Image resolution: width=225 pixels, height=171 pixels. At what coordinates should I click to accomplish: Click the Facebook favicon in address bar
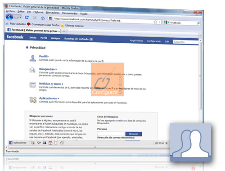click(51, 18)
